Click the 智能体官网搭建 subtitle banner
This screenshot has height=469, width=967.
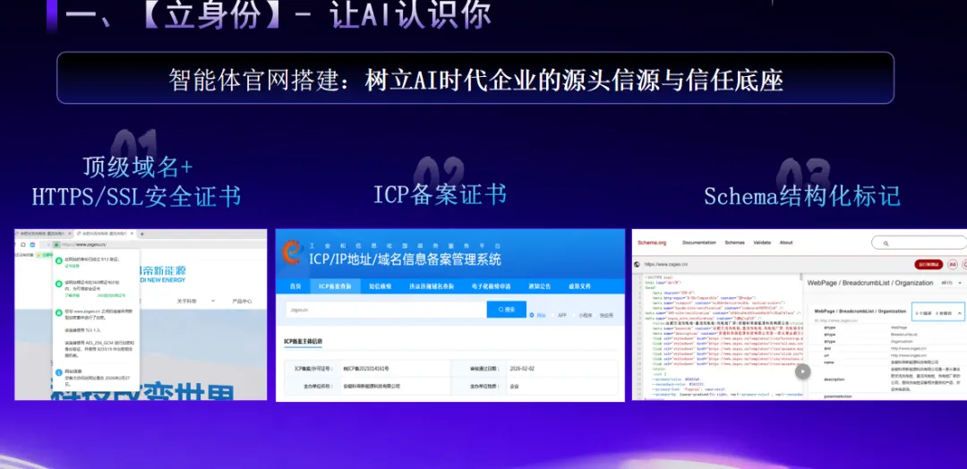pyautogui.click(x=475, y=78)
